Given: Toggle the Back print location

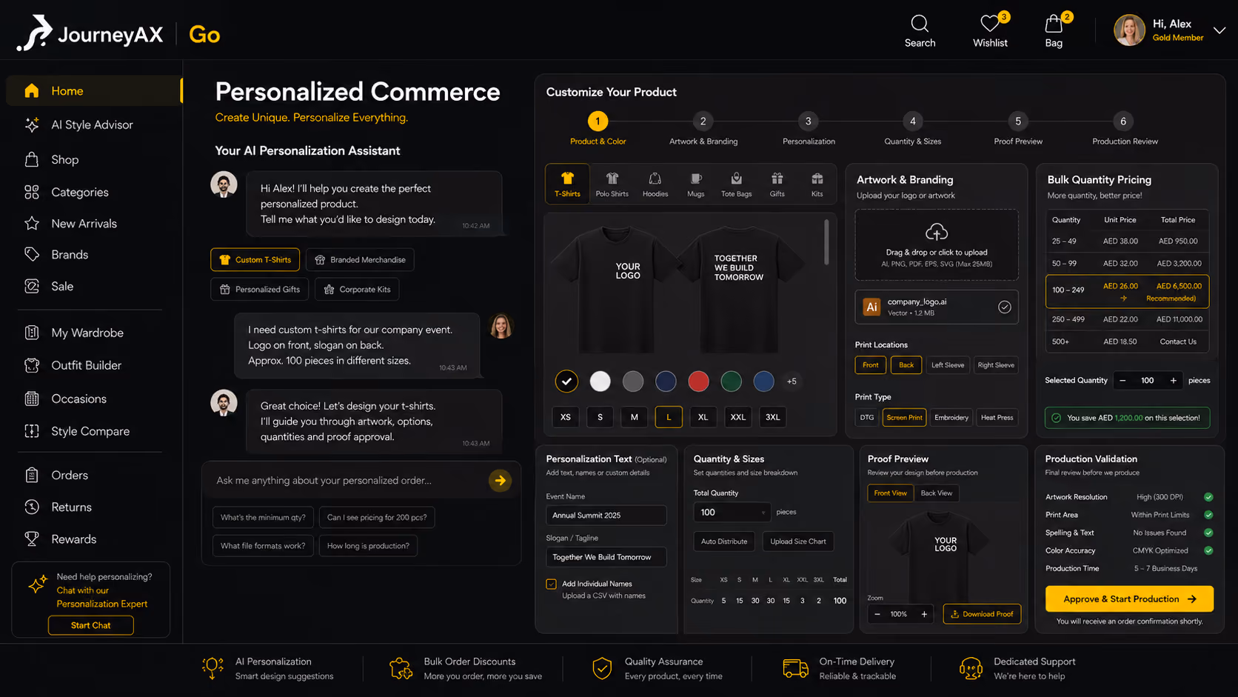Looking at the screenshot, I should click(x=906, y=365).
